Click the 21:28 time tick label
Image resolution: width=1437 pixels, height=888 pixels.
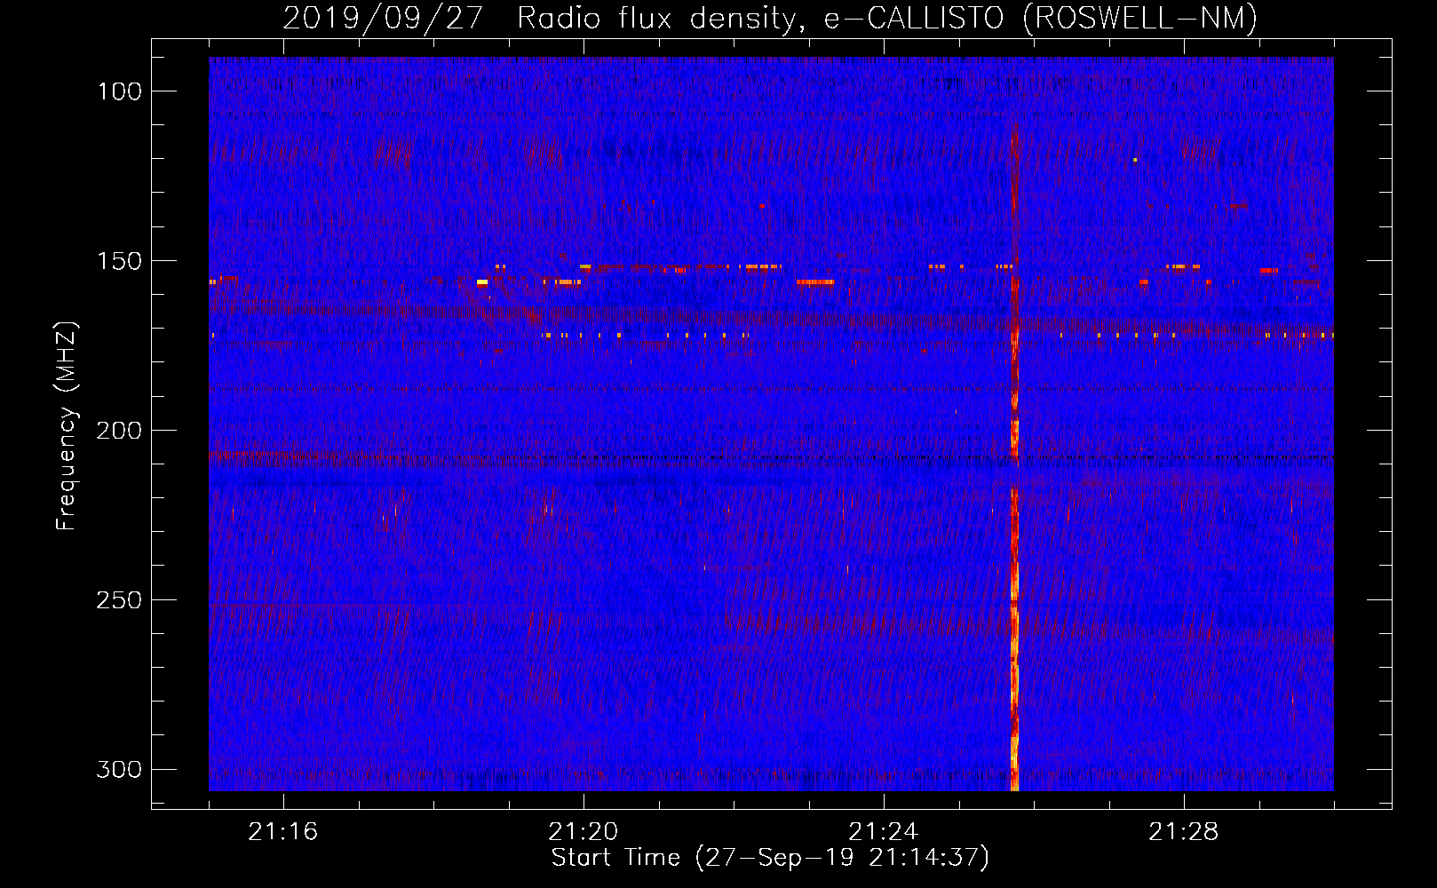pyautogui.click(x=1184, y=832)
